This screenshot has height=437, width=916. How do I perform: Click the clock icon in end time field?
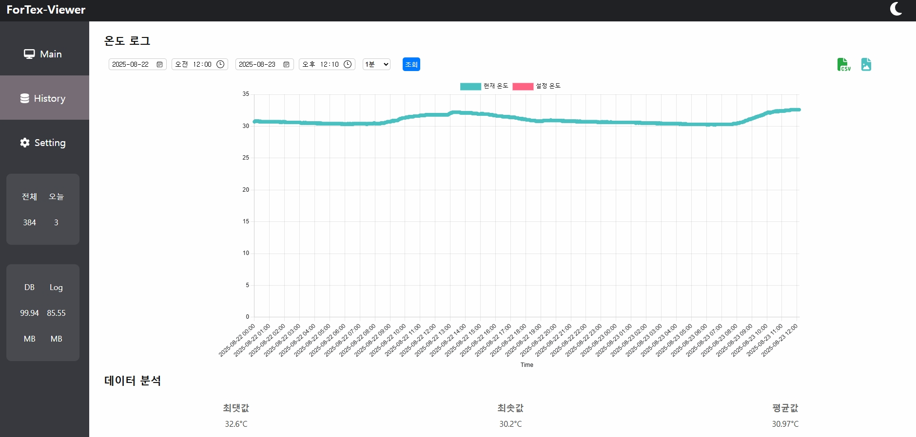348,64
